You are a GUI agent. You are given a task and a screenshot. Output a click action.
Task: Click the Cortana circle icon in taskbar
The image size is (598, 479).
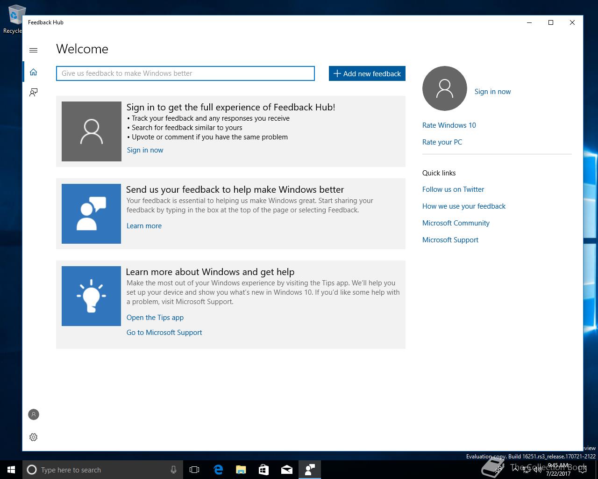(x=32, y=470)
